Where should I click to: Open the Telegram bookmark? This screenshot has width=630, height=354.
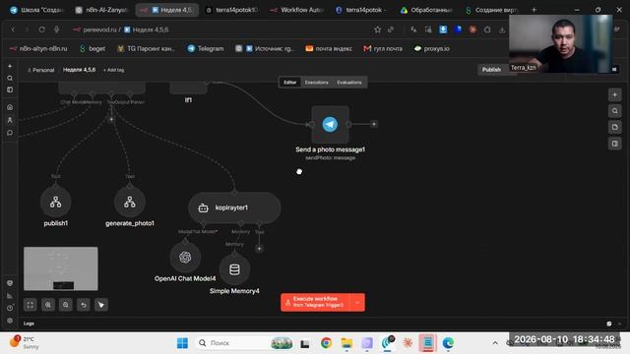coord(206,48)
